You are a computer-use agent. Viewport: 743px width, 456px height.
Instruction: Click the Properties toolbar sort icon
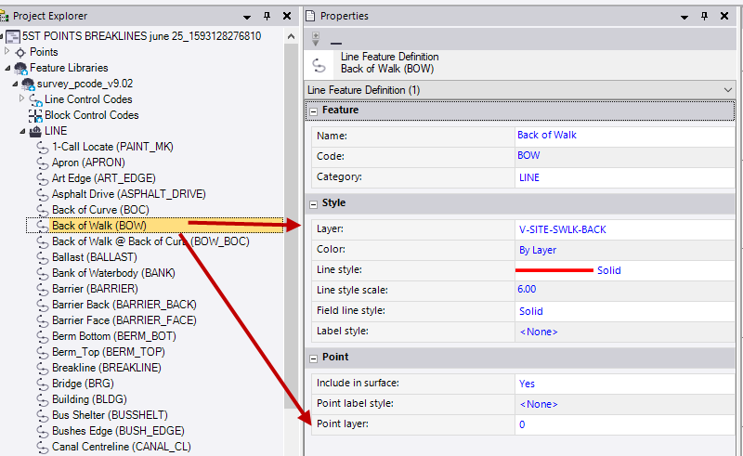click(x=316, y=39)
